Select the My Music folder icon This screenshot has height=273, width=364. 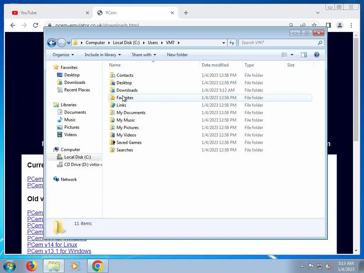point(113,120)
